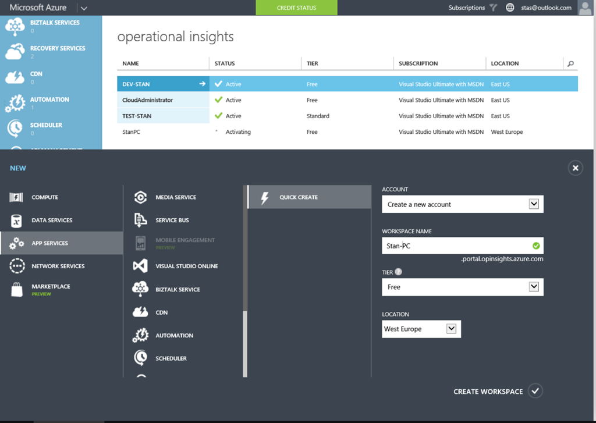Expand the Location dropdown West Europe
Screen dimensions: 596x423
(x=451, y=329)
